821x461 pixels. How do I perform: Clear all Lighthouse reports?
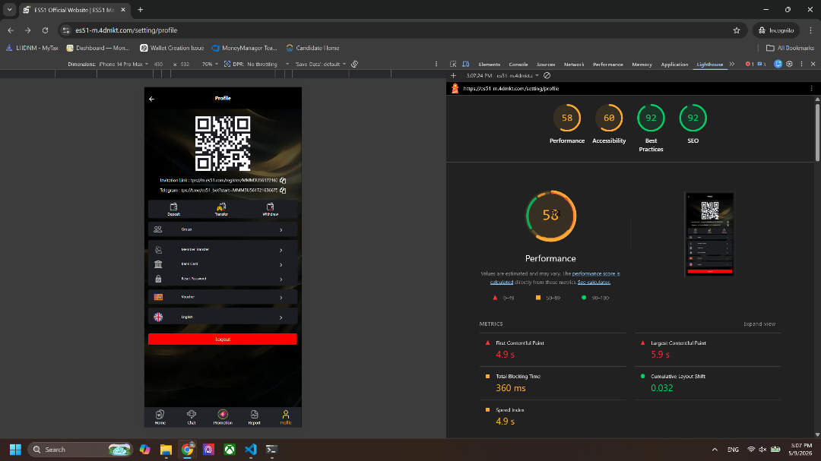(547, 75)
